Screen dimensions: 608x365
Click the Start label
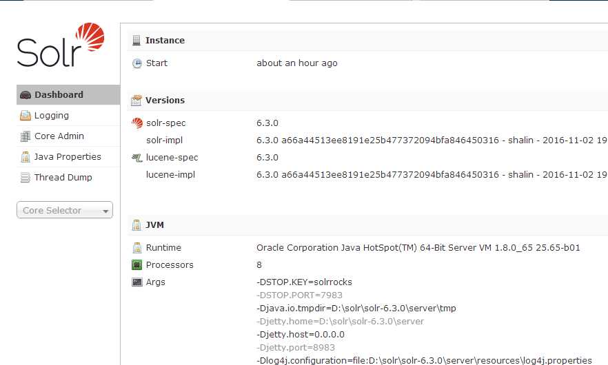click(x=156, y=63)
